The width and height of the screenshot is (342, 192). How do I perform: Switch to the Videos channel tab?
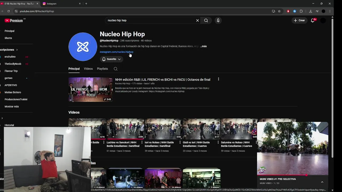coord(88,69)
